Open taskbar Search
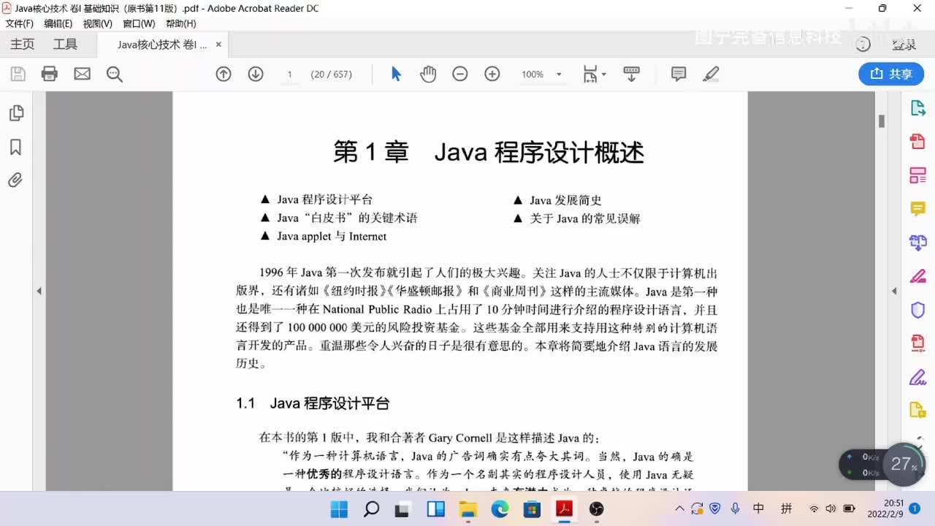The height and width of the screenshot is (526, 935). [371, 509]
